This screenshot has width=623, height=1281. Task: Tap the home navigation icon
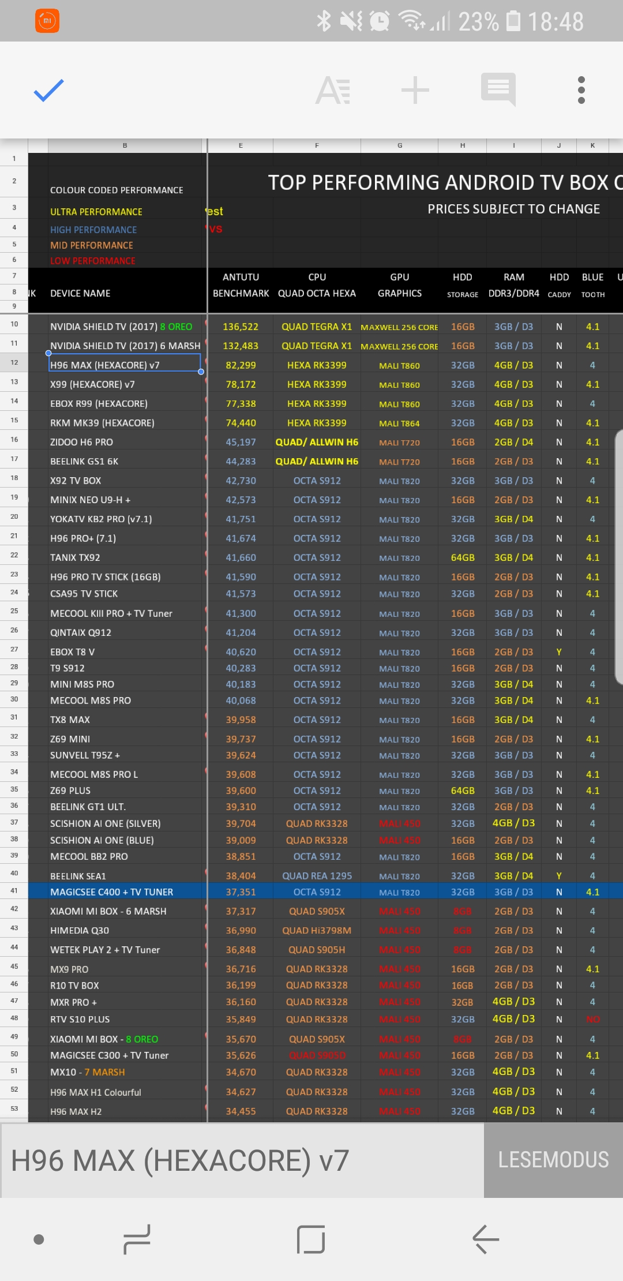click(x=311, y=1239)
